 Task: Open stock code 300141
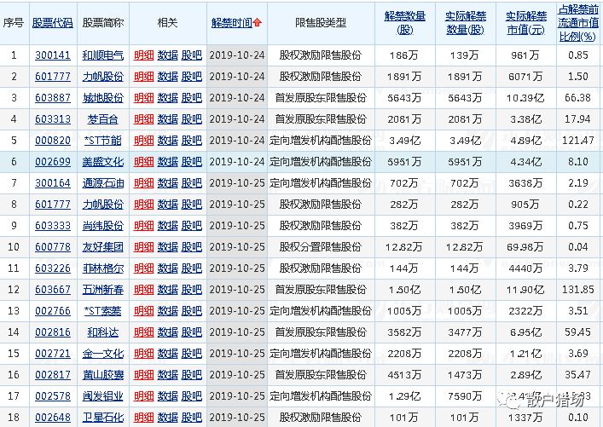coord(53,55)
